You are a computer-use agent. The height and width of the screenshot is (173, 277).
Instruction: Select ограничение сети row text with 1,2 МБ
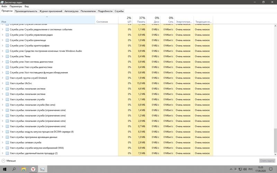click(38, 116)
